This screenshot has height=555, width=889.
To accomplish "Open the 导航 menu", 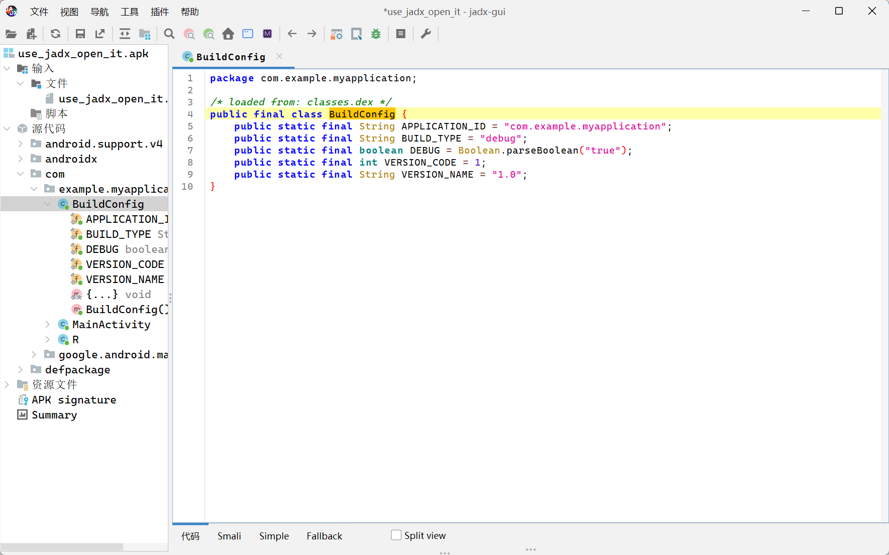I will [x=99, y=12].
